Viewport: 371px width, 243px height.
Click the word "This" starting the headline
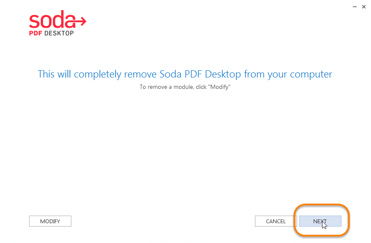46,75
